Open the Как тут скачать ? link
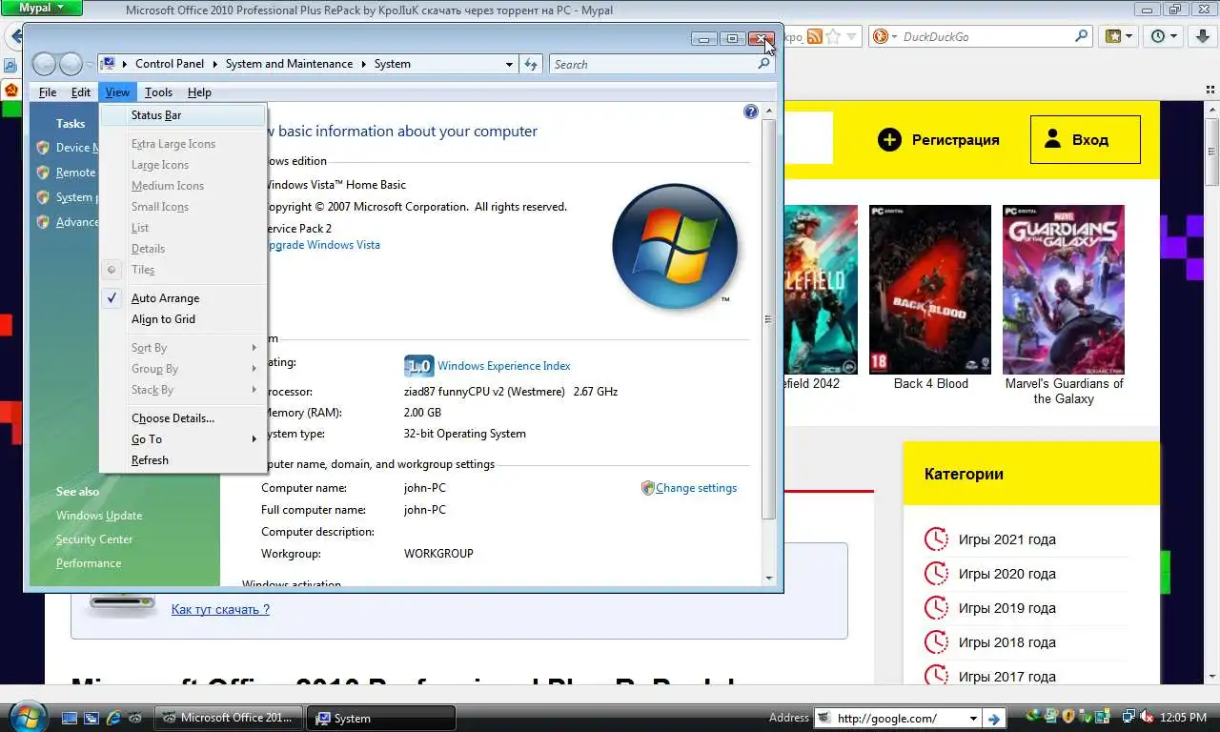 [x=220, y=609]
